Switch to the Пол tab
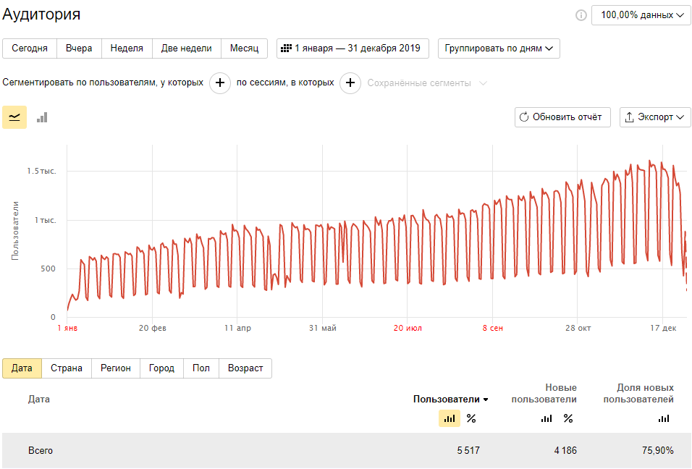Screen dimensions: 692x469 coord(201,368)
